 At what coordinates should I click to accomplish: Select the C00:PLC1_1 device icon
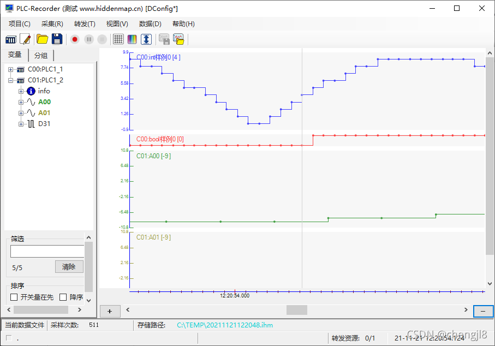pyautogui.click(x=21, y=69)
